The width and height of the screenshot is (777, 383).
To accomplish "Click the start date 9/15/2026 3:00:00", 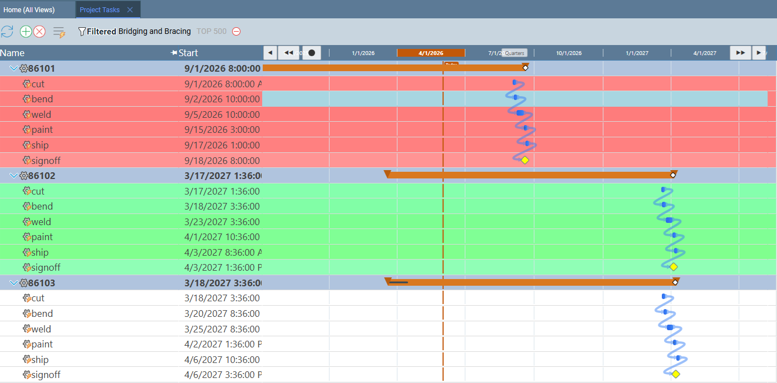I will pos(222,130).
